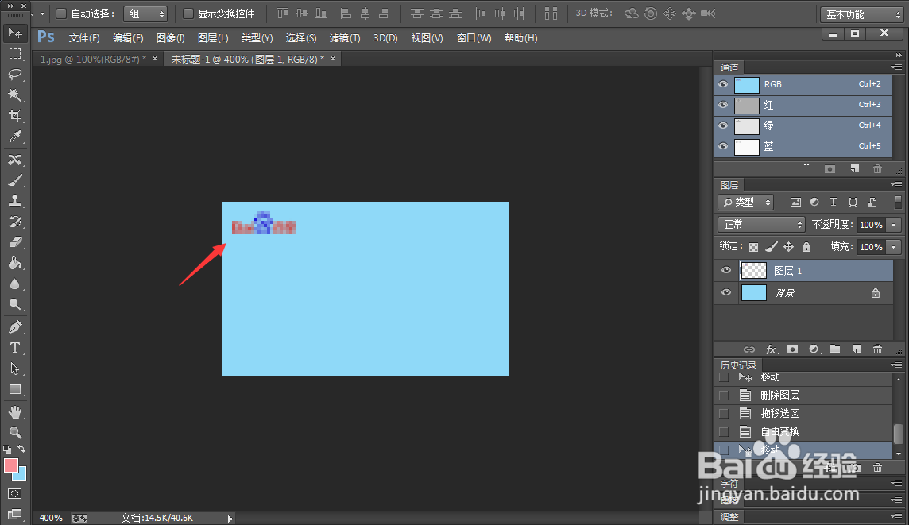This screenshot has width=909, height=525.
Task: Open the 不透明度 dropdown arrow
Action: [x=895, y=224]
